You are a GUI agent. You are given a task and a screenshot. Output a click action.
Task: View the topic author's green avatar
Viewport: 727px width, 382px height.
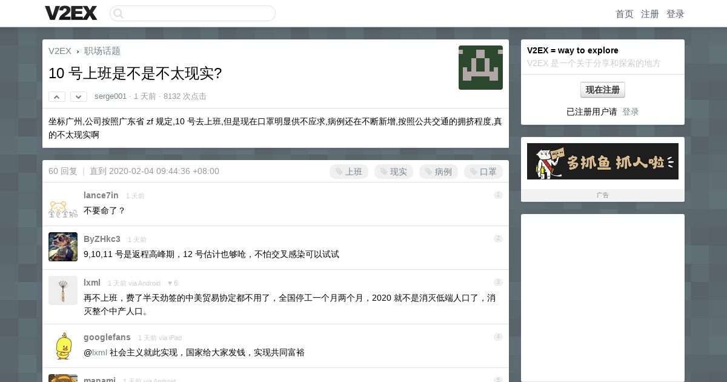pos(480,67)
